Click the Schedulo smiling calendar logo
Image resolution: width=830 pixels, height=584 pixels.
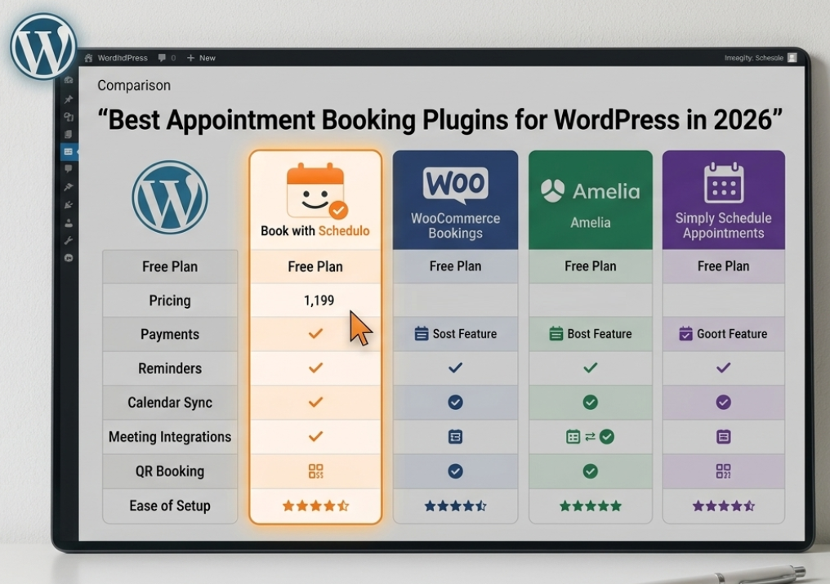point(316,191)
